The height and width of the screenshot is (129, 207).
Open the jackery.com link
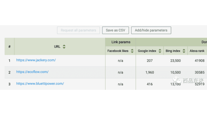click(x=36, y=60)
